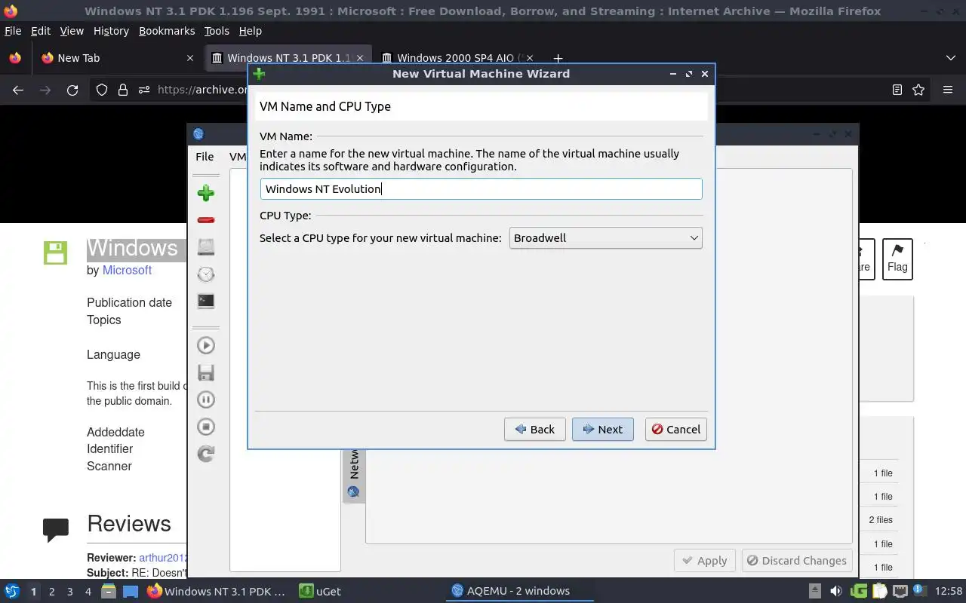Select the vertical Network tab in AQEMU

tap(353, 475)
